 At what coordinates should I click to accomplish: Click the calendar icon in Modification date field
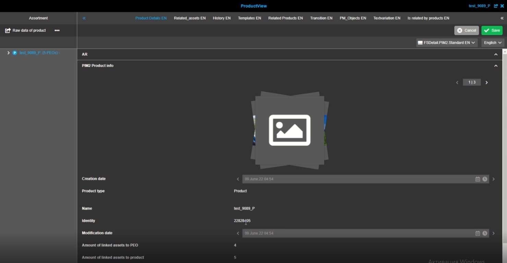478,233
